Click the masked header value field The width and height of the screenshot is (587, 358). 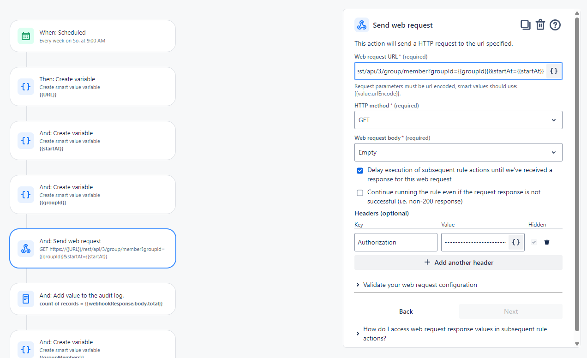[x=475, y=242]
